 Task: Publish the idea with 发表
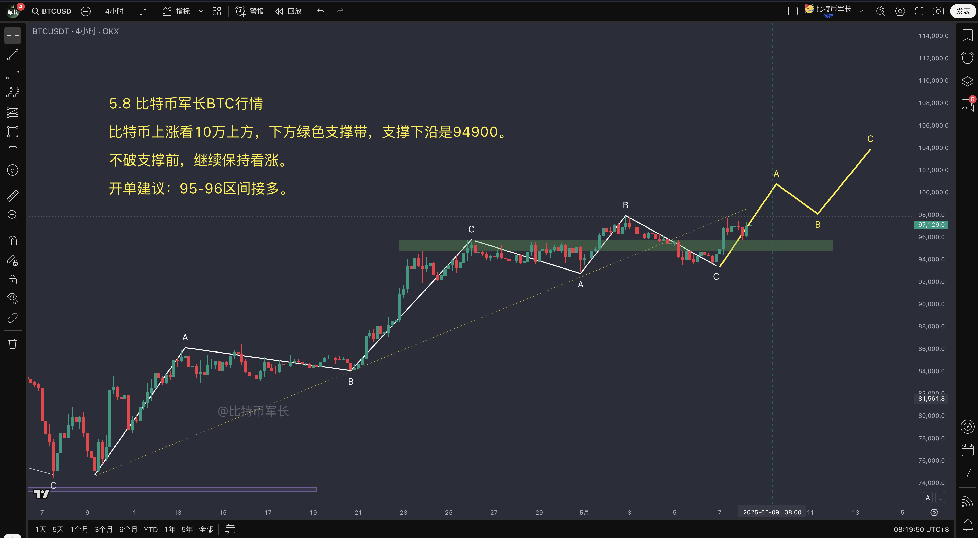963,11
